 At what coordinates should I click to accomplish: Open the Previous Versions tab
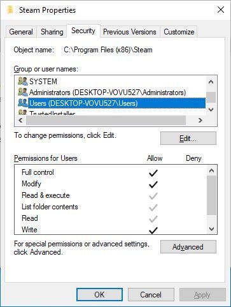pos(130,32)
